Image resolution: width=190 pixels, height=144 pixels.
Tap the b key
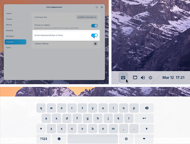(93, 129)
